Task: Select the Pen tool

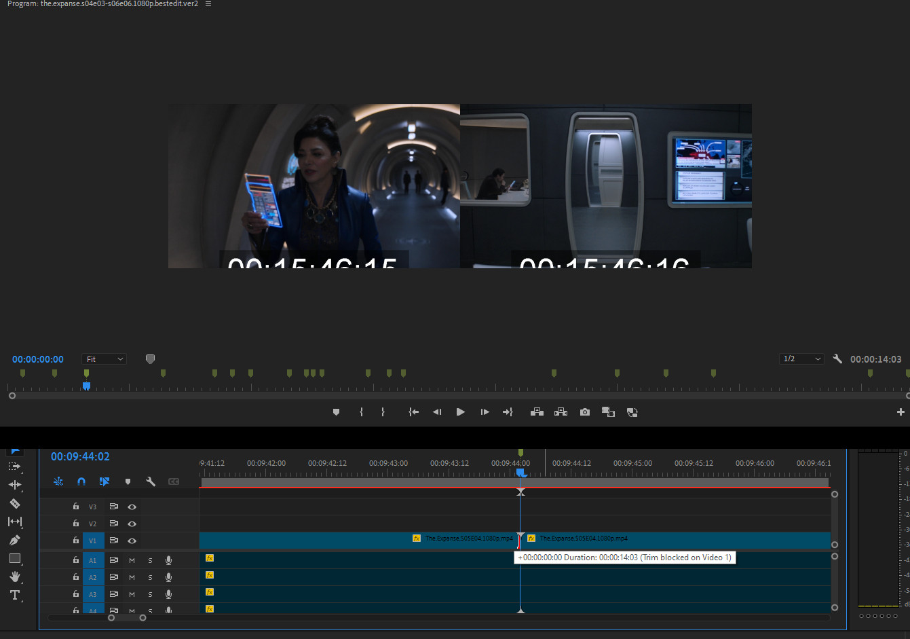Action: (x=14, y=541)
